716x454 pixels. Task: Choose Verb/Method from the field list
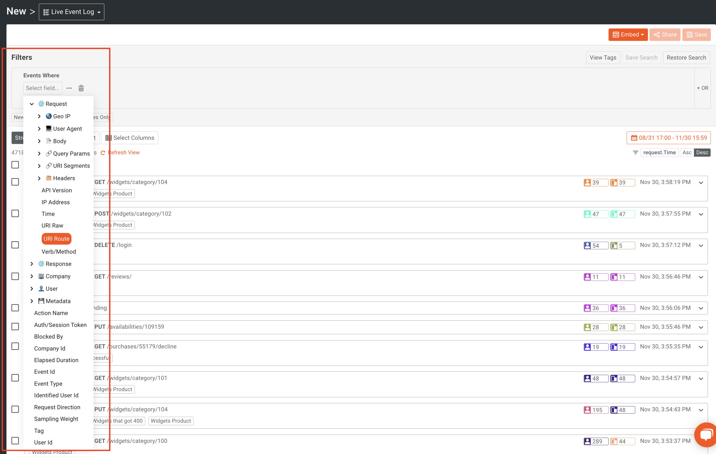coord(59,252)
